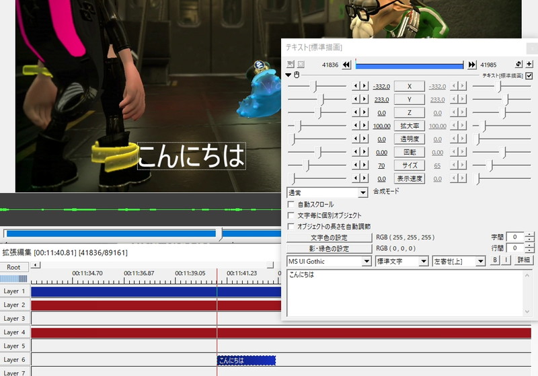Click the rotating arrows icon next to the plus
Image resolution: width=538 pixels, height=376 pixels.
[518, 64]
